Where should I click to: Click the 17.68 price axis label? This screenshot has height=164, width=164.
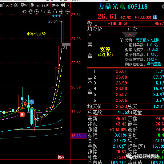pos(76,111)
